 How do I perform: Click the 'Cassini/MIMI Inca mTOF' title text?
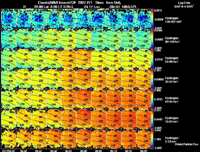pos(57,3)
